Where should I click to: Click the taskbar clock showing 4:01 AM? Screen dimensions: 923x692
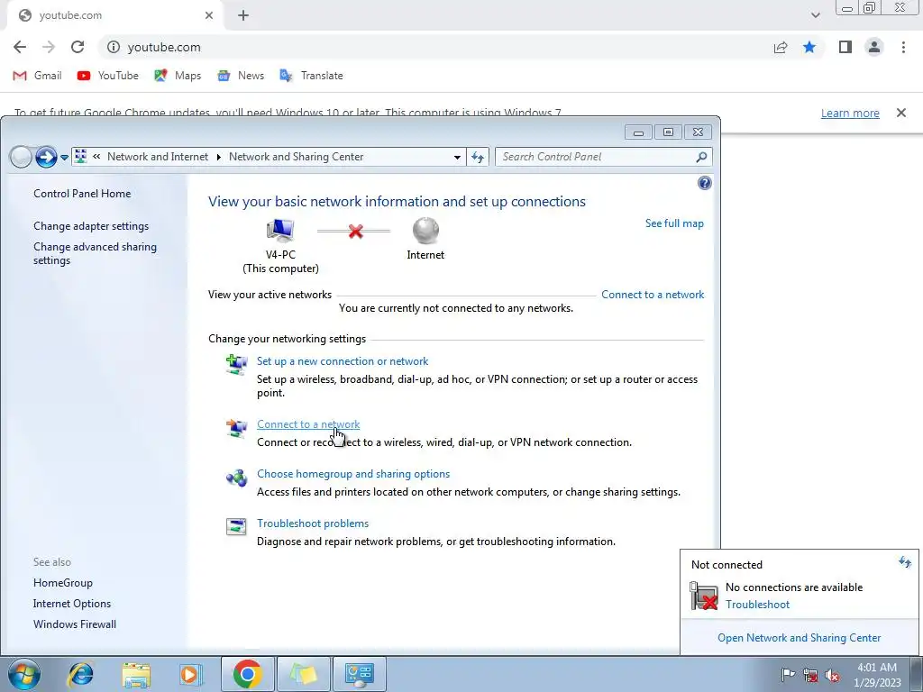coord(877,675)
